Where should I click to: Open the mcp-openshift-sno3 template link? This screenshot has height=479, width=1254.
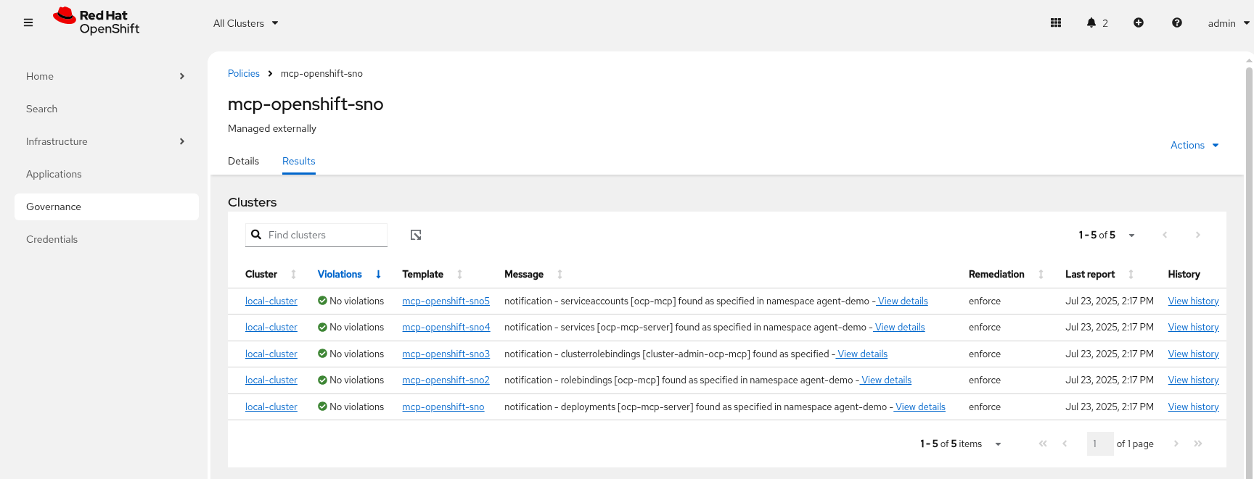[x=446, y=354]
